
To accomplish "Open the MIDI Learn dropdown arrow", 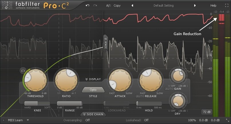I will (x=28, y=120).
